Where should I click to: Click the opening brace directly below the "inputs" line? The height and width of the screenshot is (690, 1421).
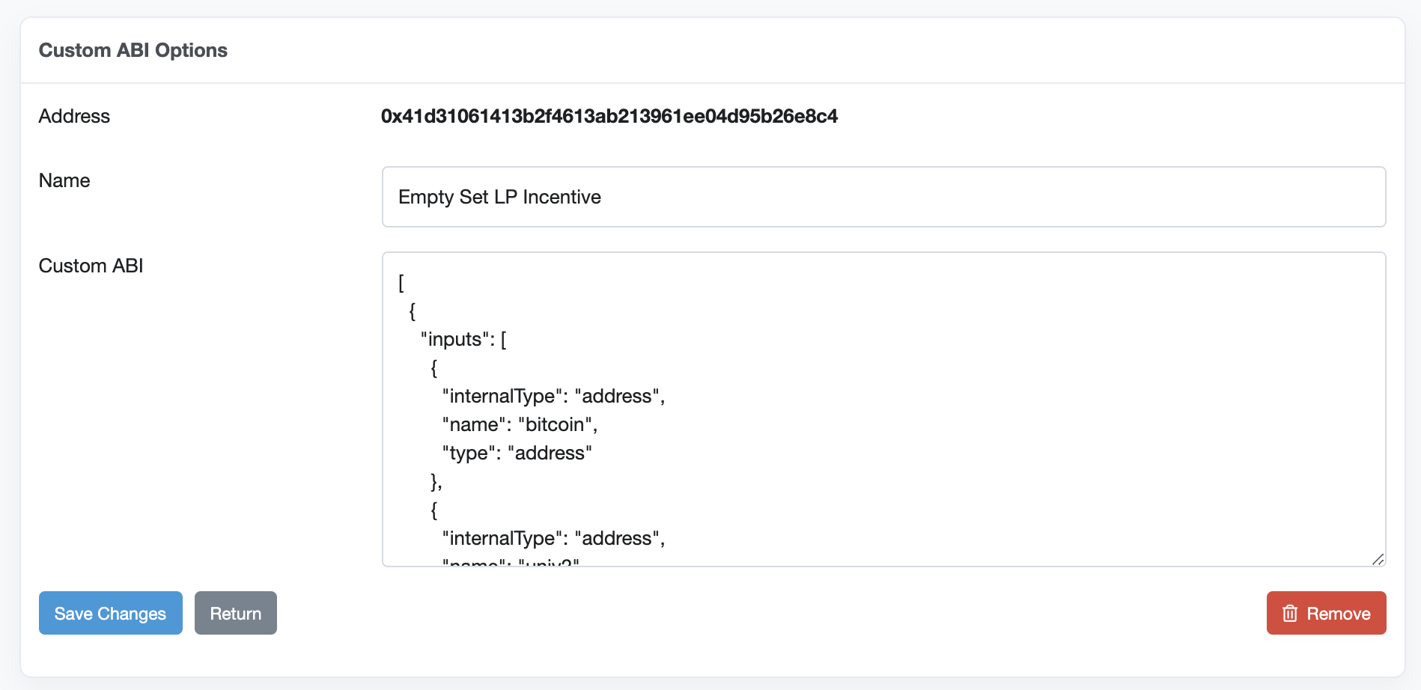(433, 368)
